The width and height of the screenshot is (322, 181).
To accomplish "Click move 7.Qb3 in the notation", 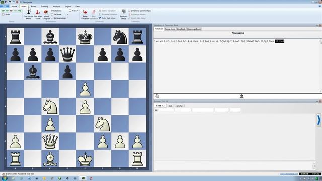I will click(x=222, y=41).
